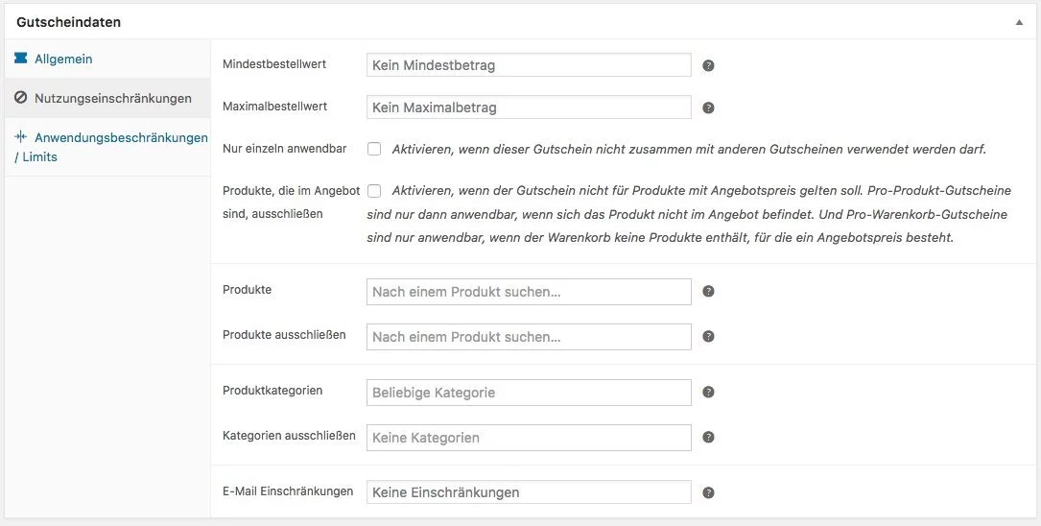Screen dimensions: 1041x526
Task: Focus the Mindestbestellwert input field
Action: 529,65
